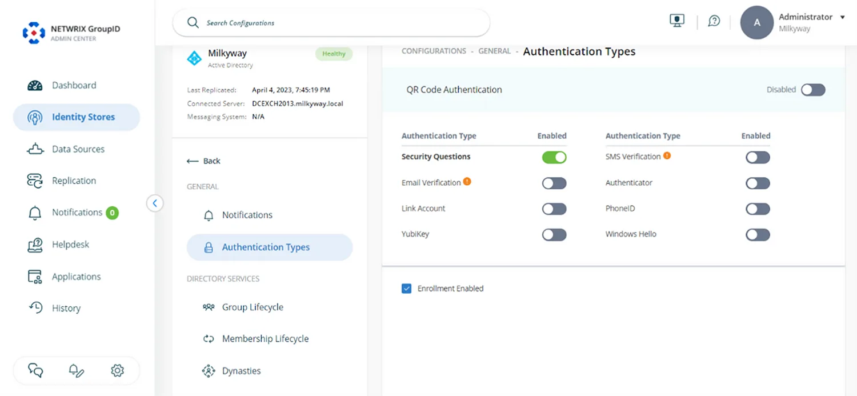Open the settings gear icon

(117, 371)
